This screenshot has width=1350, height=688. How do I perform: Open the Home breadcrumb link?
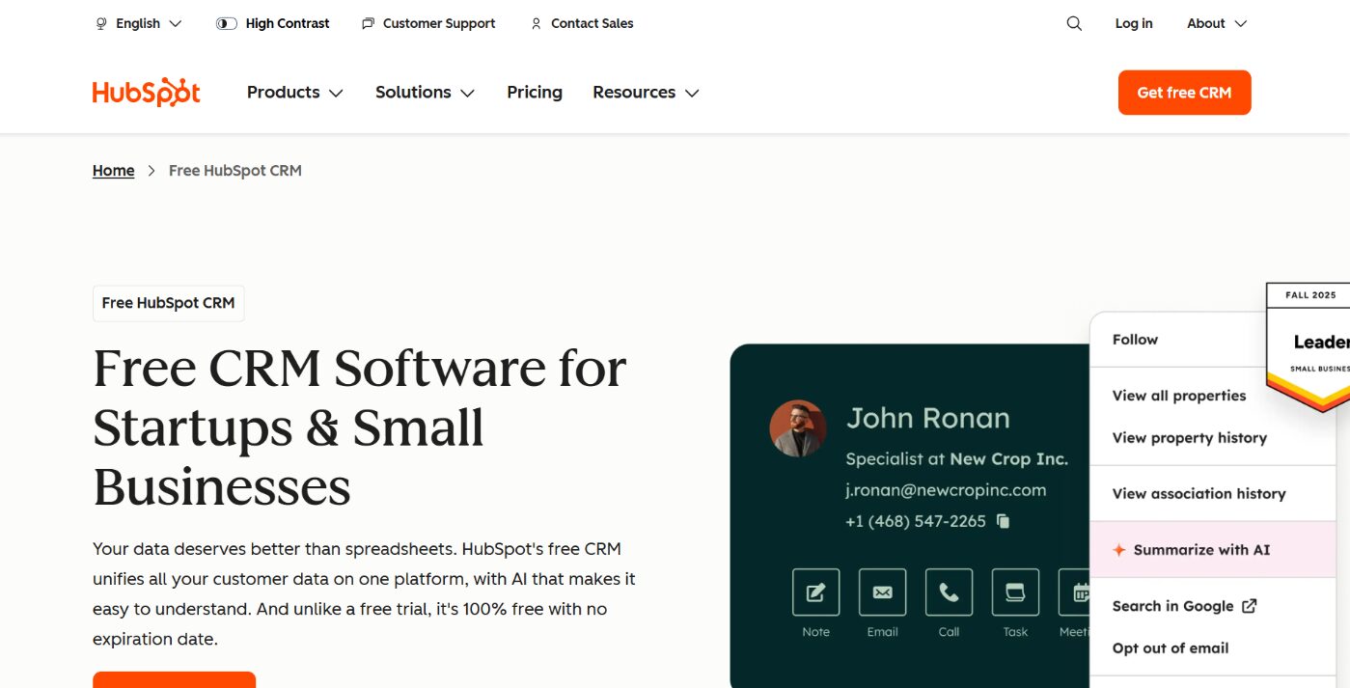tap(113, 170)
